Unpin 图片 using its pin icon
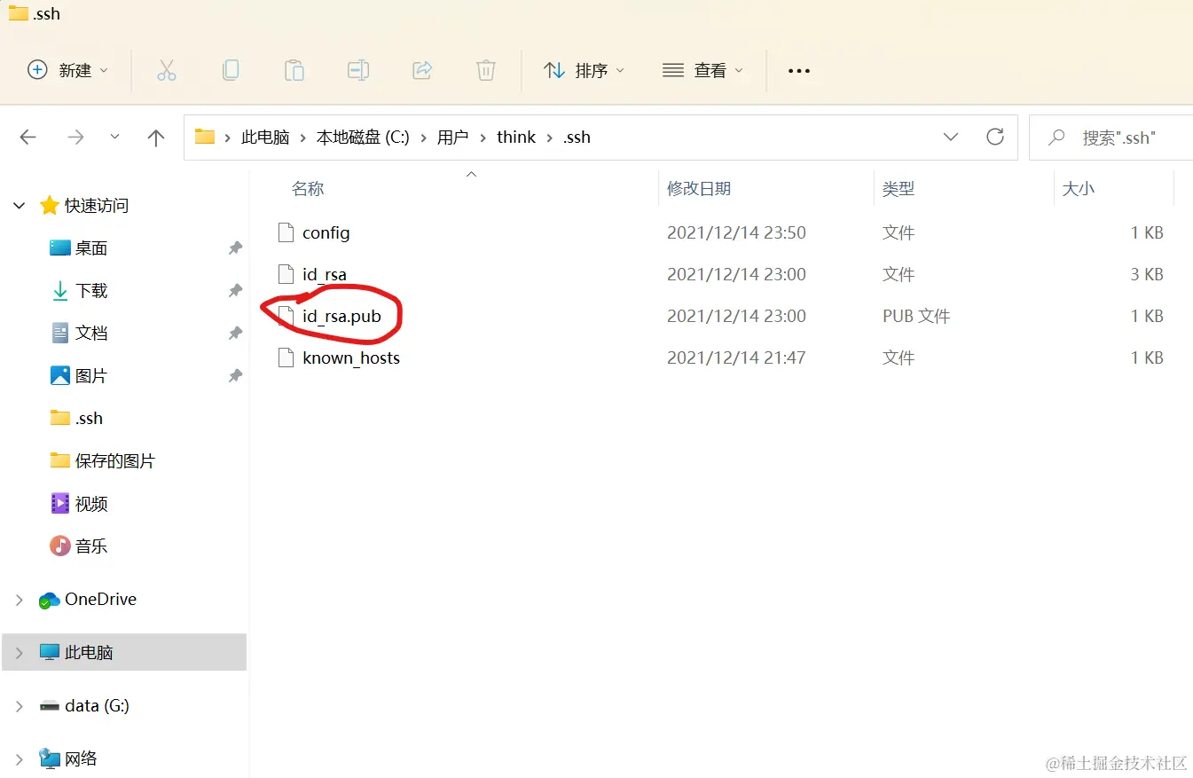Screen dimensions: 1193x778 tap(235, 376)
